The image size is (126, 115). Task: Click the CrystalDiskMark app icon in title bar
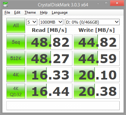coord(5,5)
